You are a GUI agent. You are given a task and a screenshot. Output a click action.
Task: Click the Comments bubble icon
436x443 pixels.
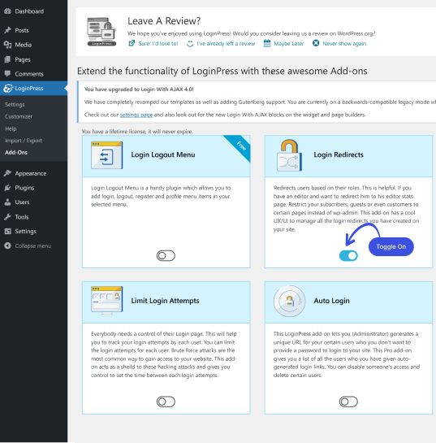pyautogui.click(x=7, y=74)
